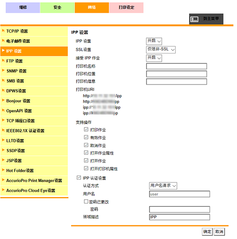Click arrow icon next to SMB 设置
This screenshot has width=237, height=239.
pos(3,80)
